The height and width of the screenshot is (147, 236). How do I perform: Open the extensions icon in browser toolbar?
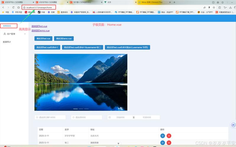220,7
